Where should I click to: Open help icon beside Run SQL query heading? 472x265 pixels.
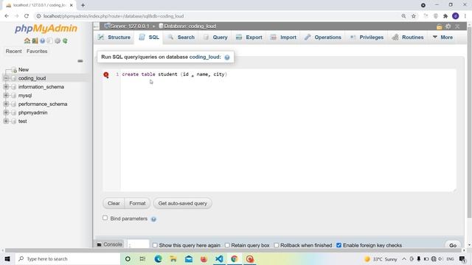227,57
